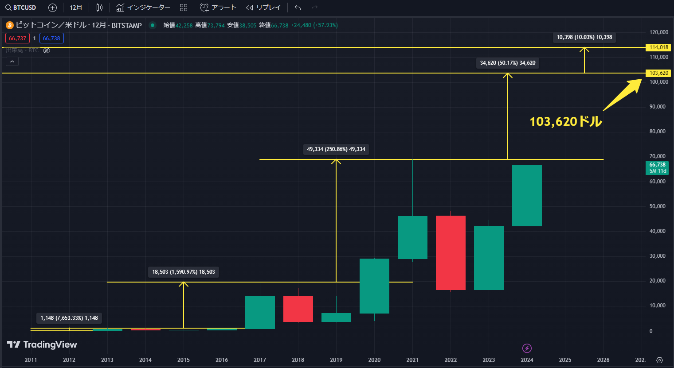Collapse the indicator legend with chevron
The height and width of the screenshot is (368, 674).
(12, 62)
